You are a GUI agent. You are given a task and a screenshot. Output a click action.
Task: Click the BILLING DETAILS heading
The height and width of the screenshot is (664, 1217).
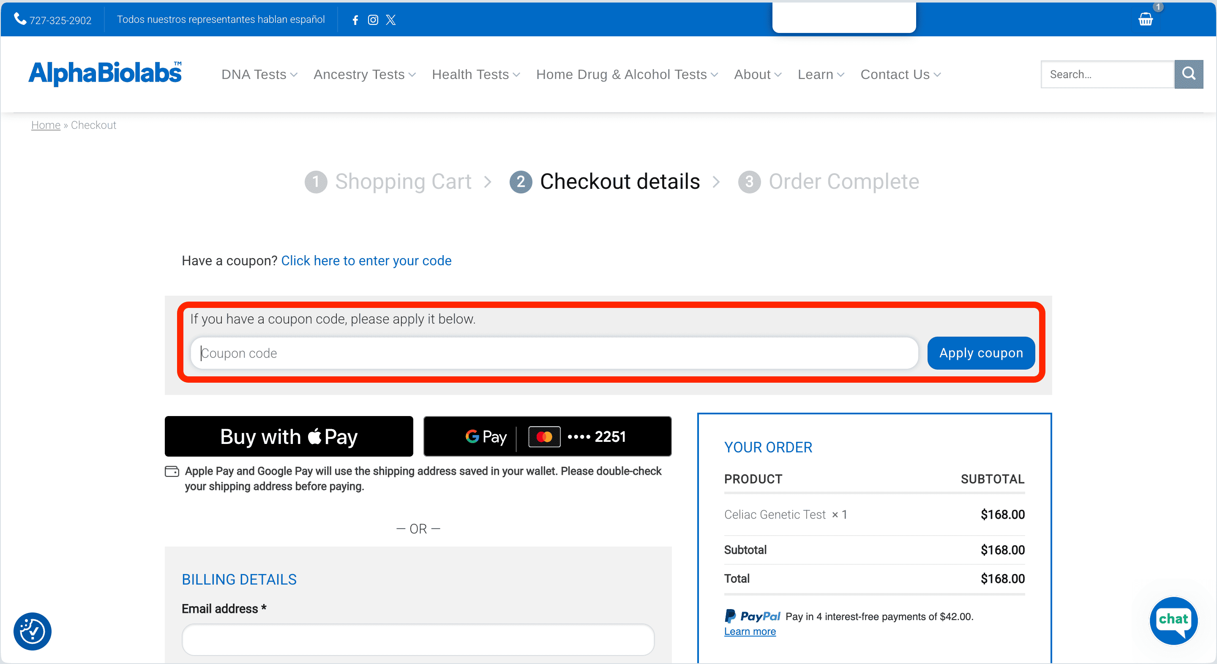(x=239, y=579)
